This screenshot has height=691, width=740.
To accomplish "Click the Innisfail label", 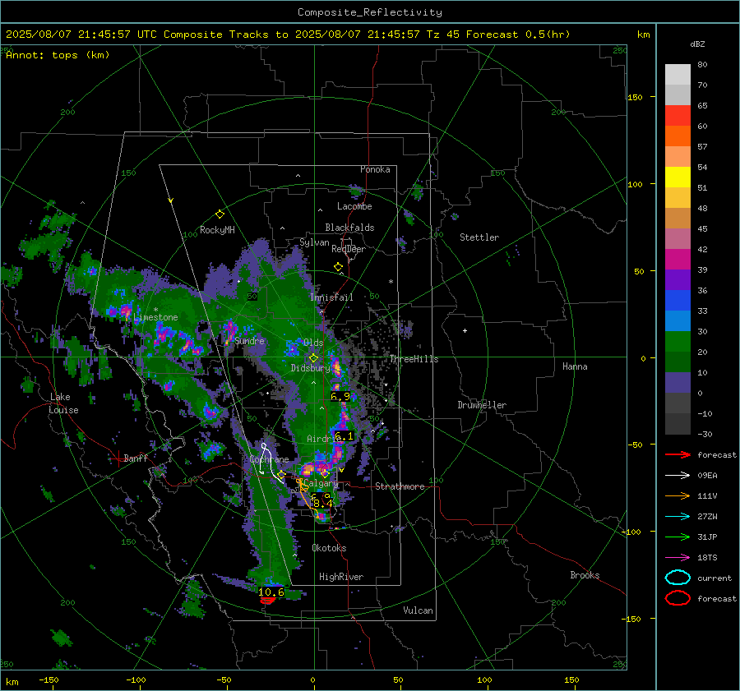I will click(331, 297).
